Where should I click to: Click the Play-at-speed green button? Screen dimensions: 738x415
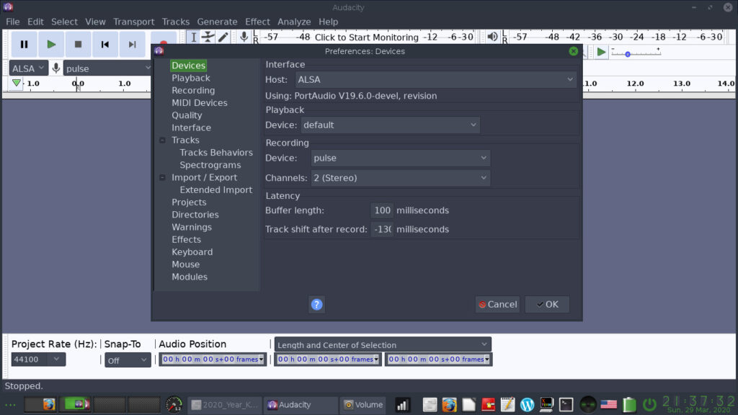click(x=601, y=52)
